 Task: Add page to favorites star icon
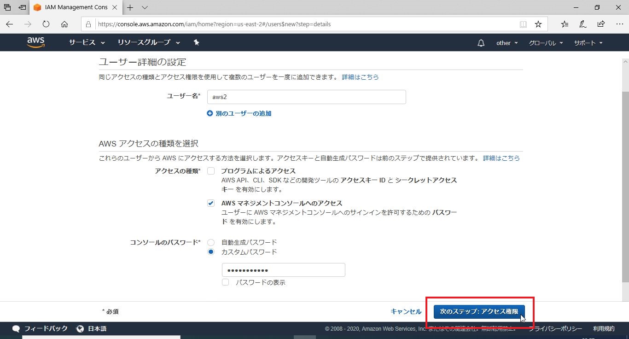(538, 24)
